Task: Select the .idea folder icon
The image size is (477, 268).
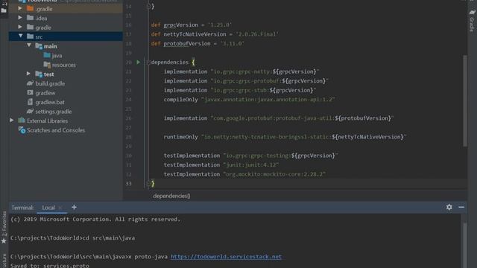Action: point(30,18)
